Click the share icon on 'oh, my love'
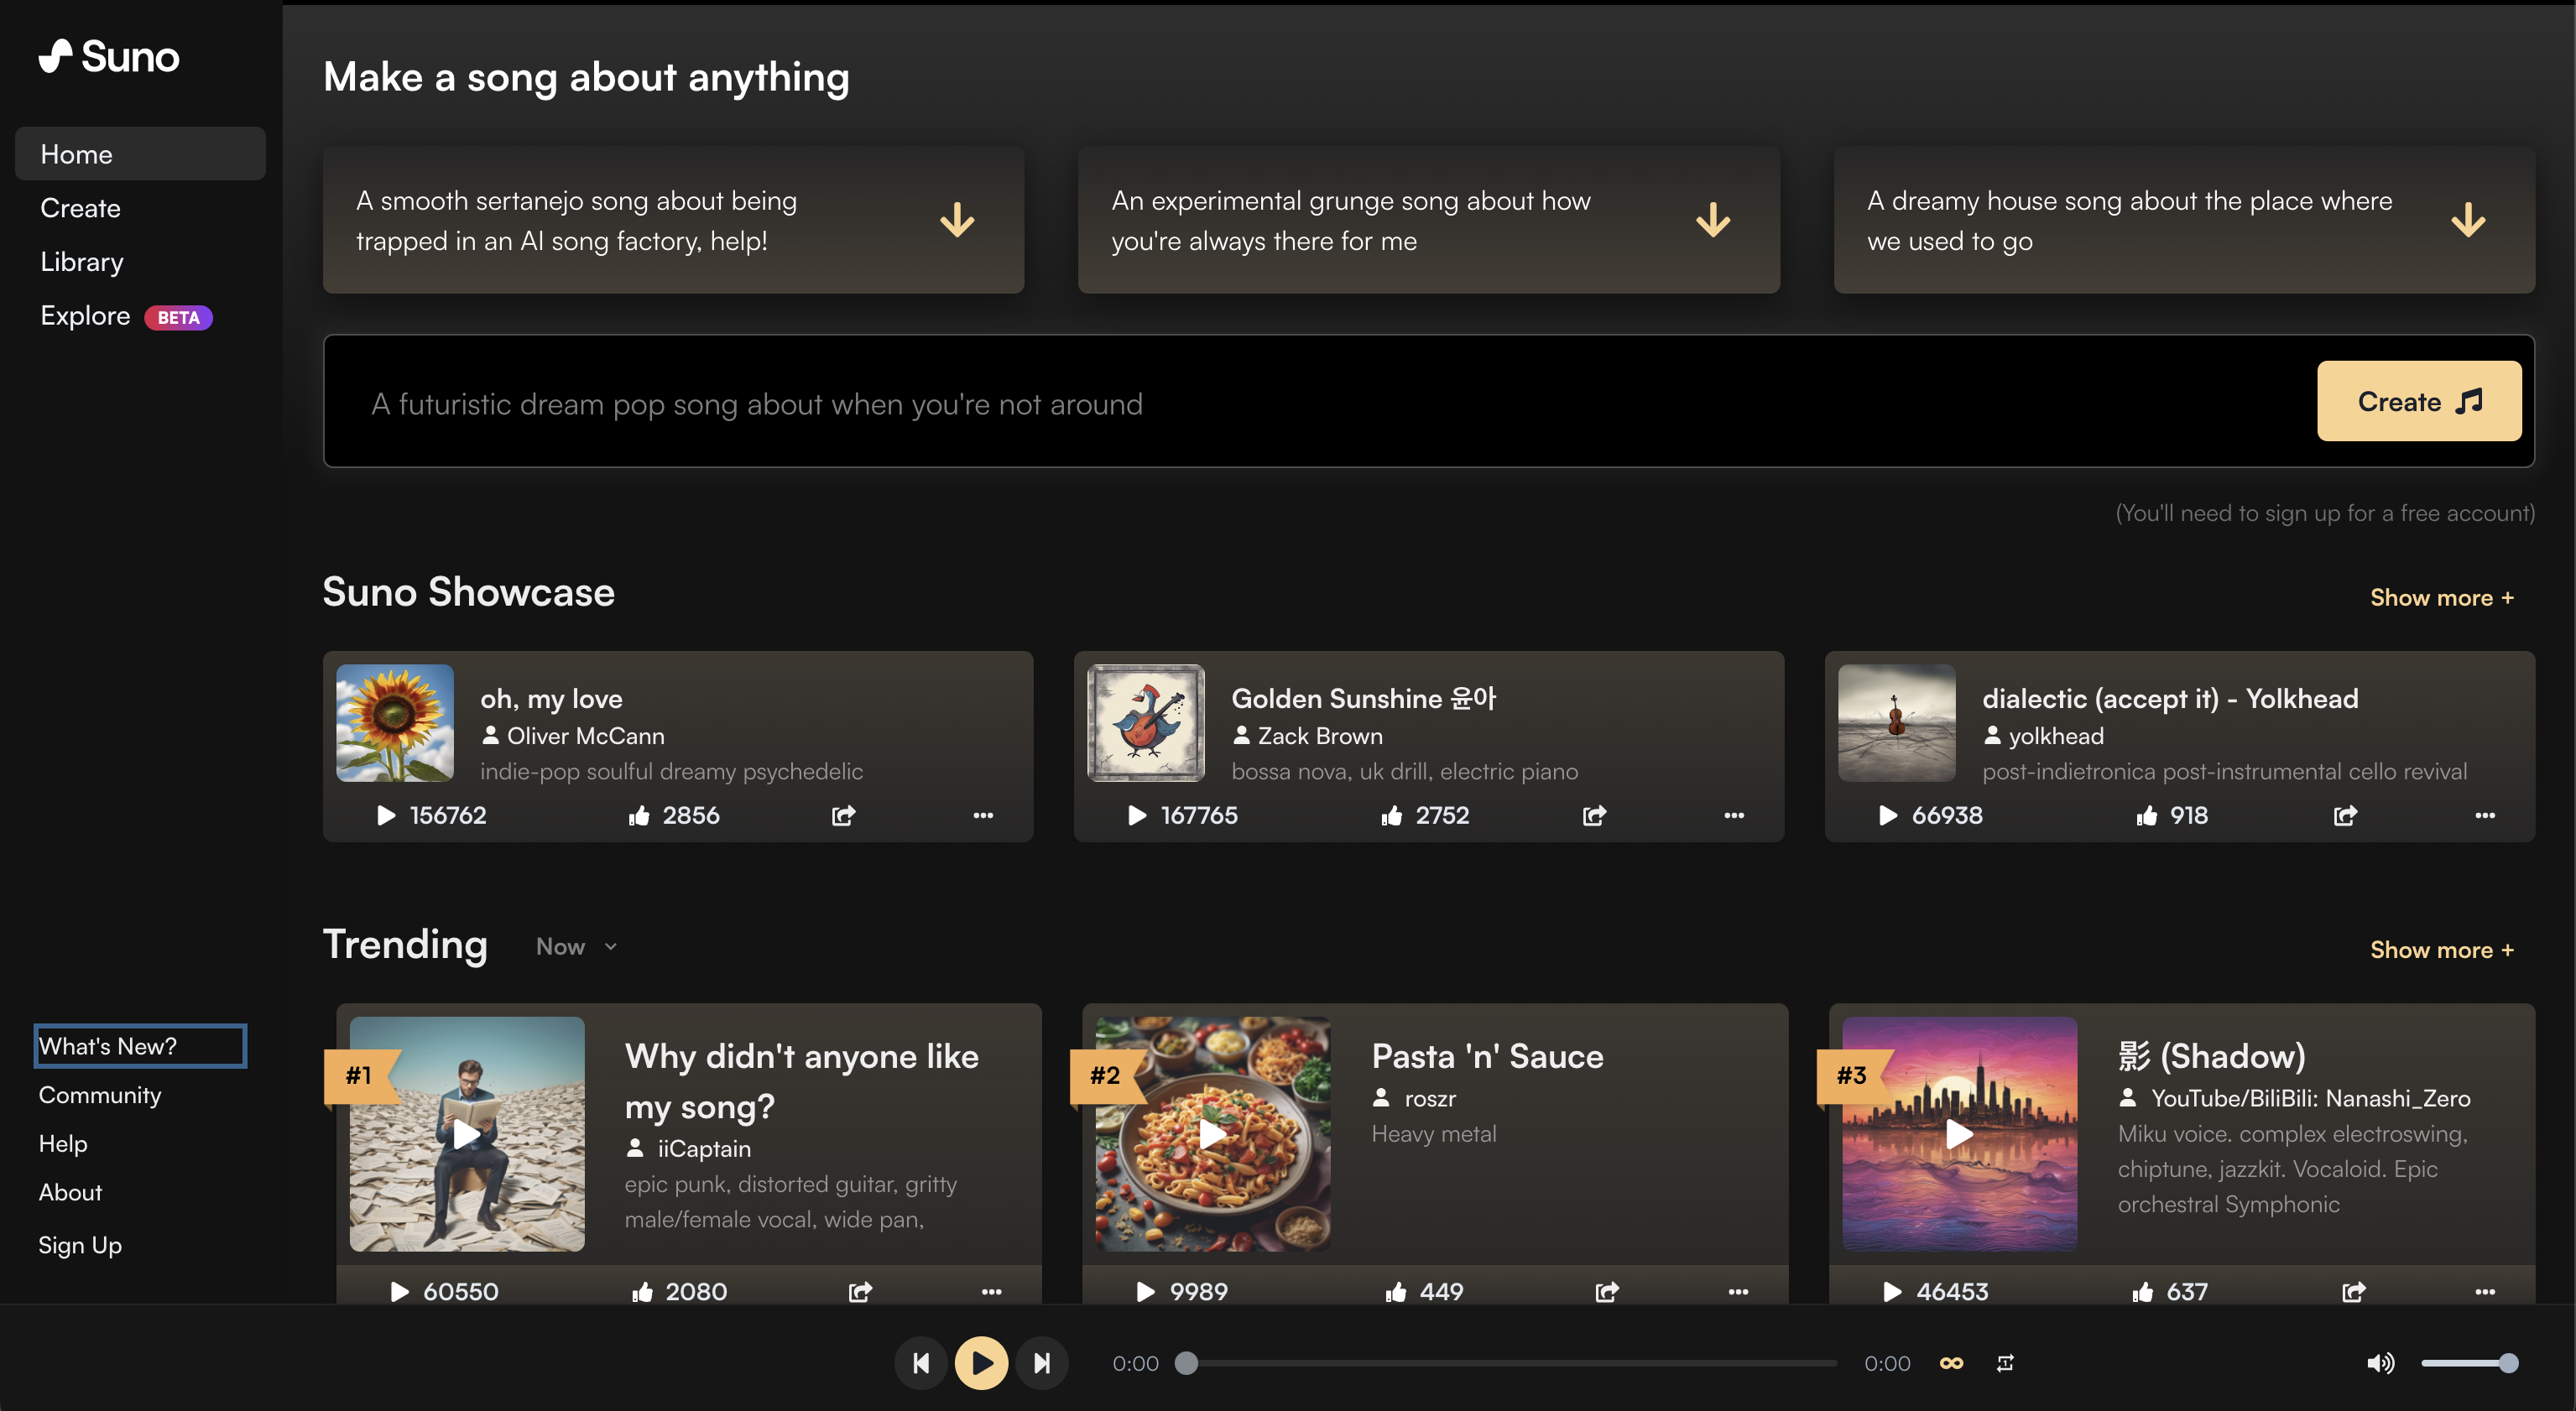The width and height of the screenshot is (2576, 1411). pyautogui.click(x=843, y=816)
